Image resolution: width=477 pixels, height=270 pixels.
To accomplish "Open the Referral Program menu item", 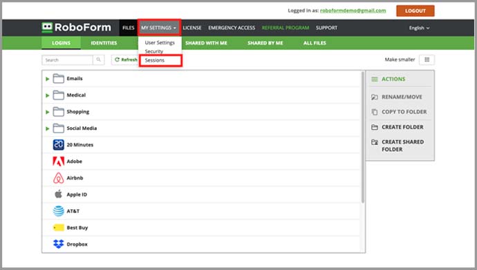I will [x=286, y=28].
